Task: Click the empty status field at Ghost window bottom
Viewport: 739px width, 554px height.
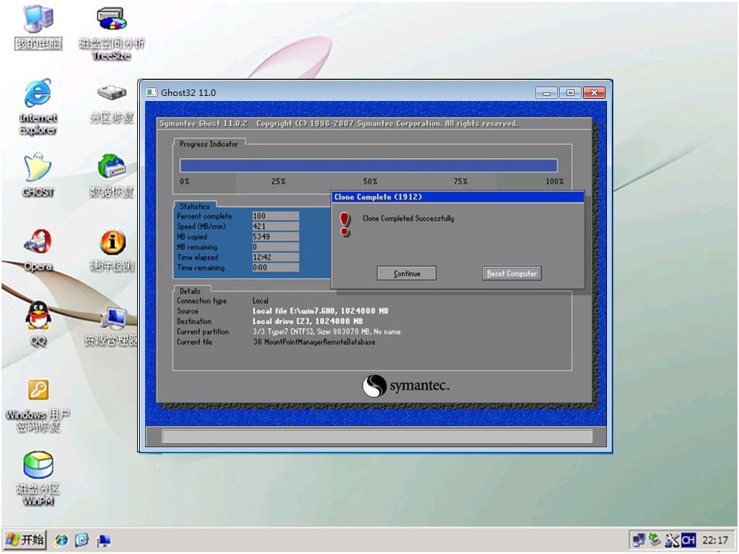Action: coord(377,436)
